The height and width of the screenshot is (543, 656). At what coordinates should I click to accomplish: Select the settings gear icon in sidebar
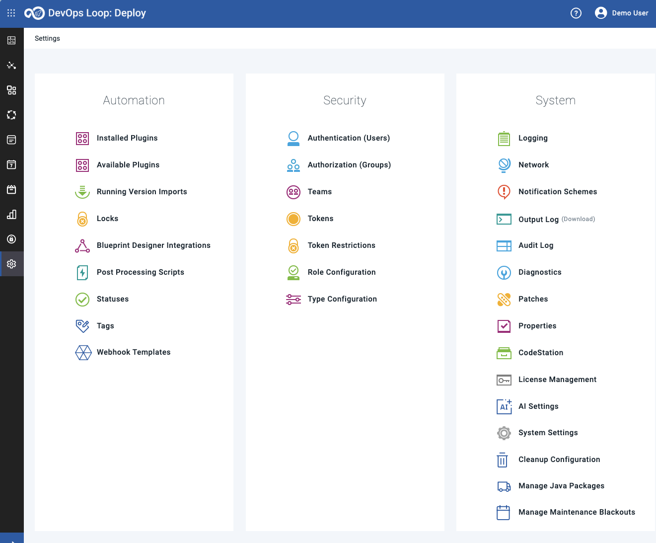tap(11, 264)
